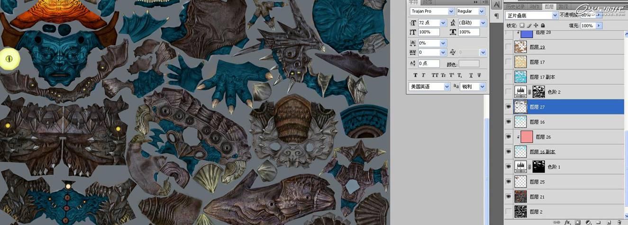Open the 锐利 anti-aliasing dropdown
Image resolution: width=628 pixels, height=225 pixels.
[x=482, y=87]
